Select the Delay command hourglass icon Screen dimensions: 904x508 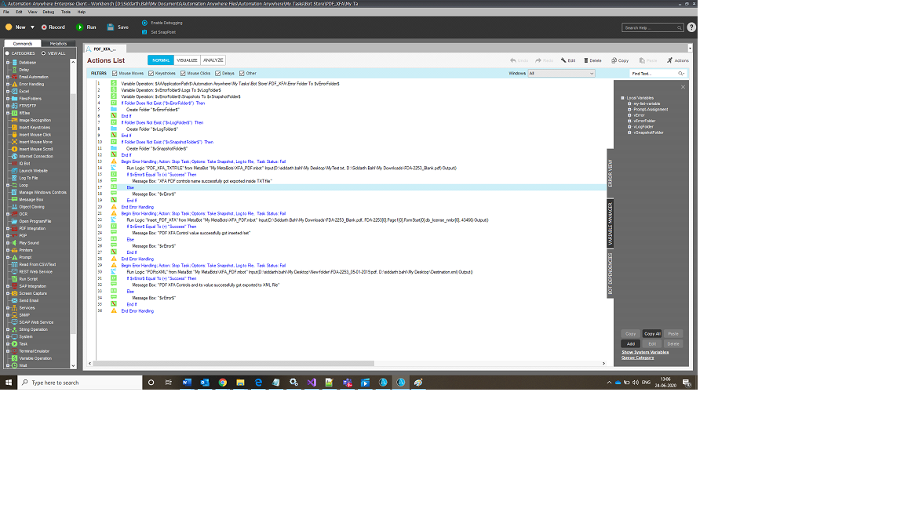(x=14, y=70)
